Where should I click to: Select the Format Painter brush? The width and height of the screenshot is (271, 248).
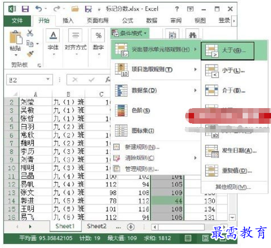[x=30, y=54]
